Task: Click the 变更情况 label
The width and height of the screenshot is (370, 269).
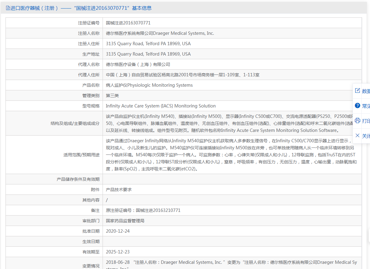Action: (x=91, y=266)
